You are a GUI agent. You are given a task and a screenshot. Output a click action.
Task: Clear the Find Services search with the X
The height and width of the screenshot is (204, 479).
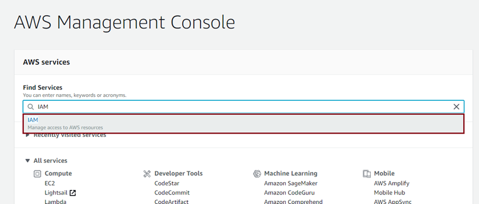[456, 107]
